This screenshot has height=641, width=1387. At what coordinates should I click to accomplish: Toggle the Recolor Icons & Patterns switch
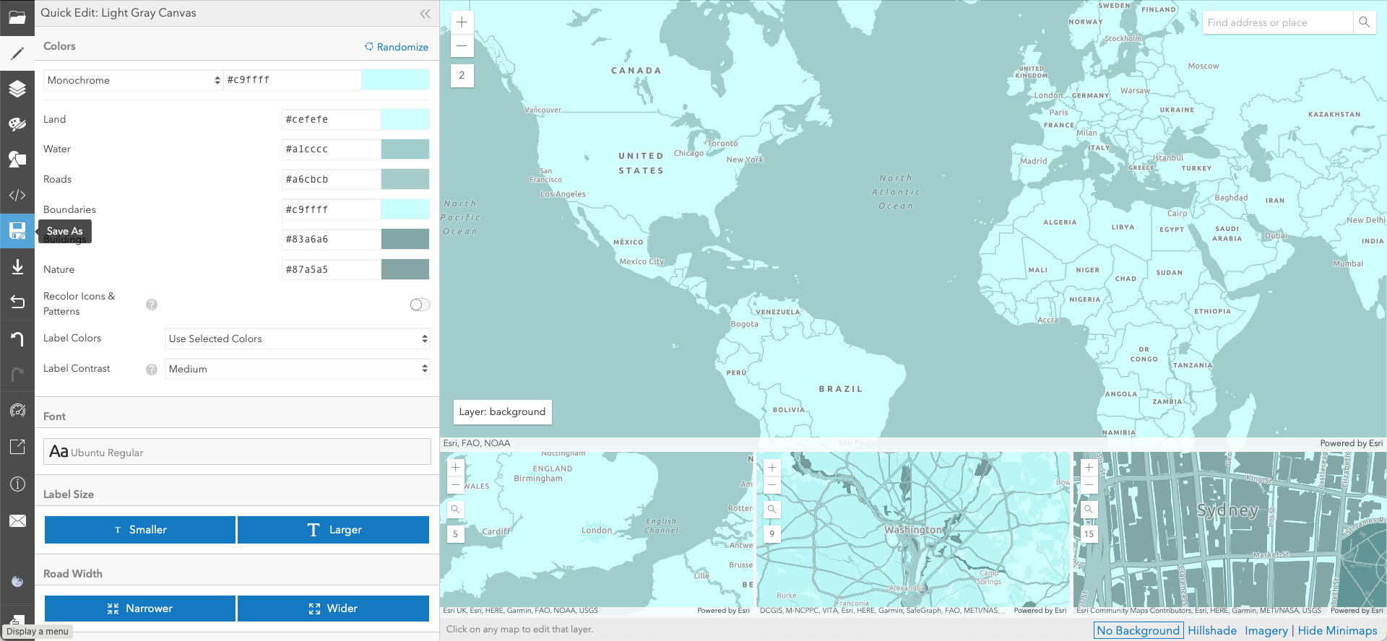420,305
